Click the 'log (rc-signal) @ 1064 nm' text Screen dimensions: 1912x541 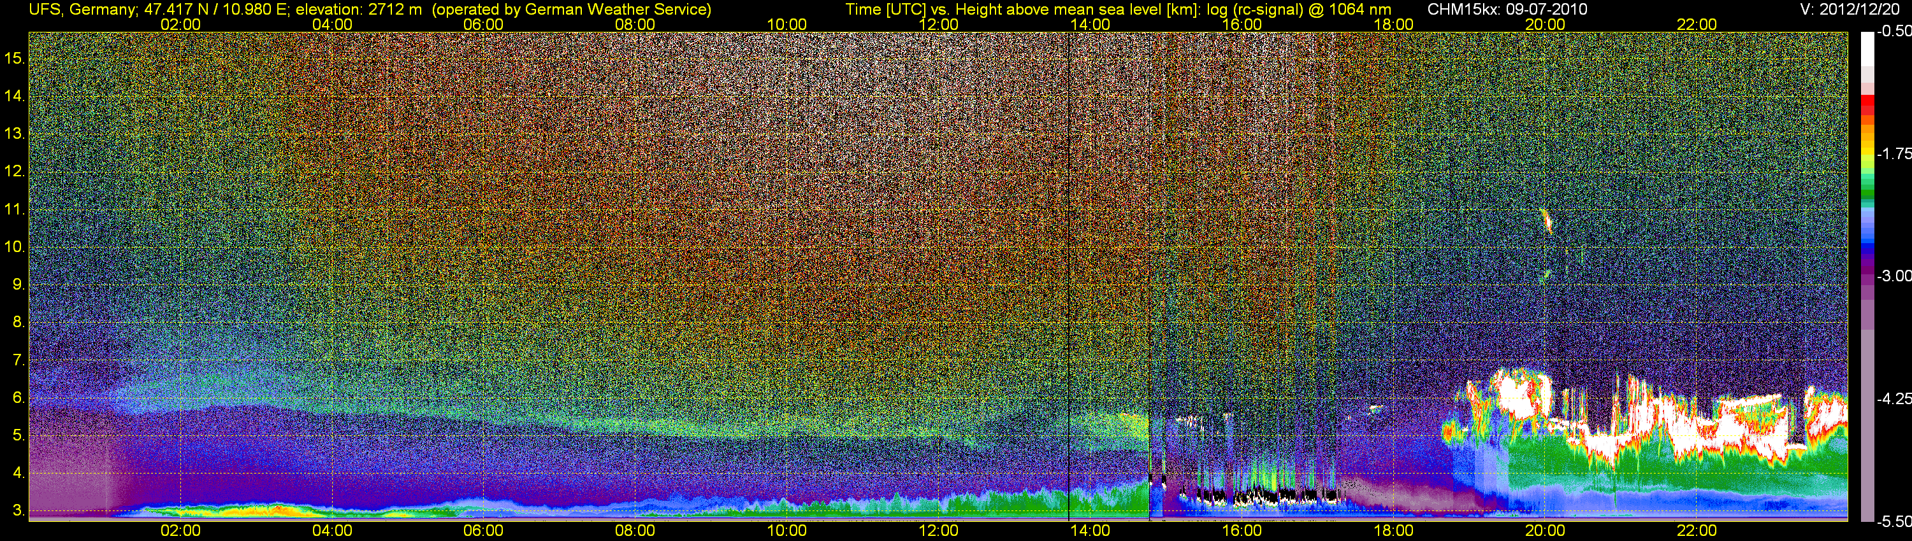[x=1300, y=10]
